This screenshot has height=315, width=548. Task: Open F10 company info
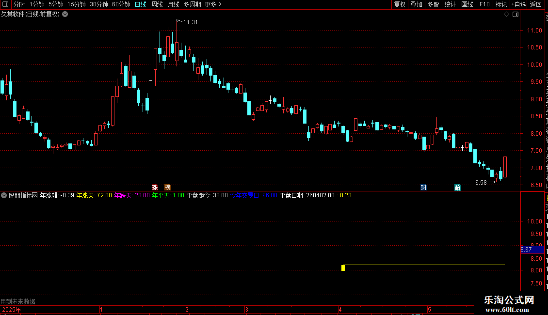pyautogui.click(x=484, y=4)
